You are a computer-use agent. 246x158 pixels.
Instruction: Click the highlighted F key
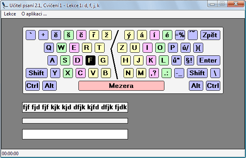click(x=91, y=60)
